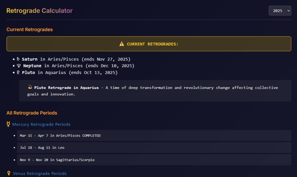Click the Mercury symbol icon
The height and width of the screenshot is (177, 297).
(8, 124)
